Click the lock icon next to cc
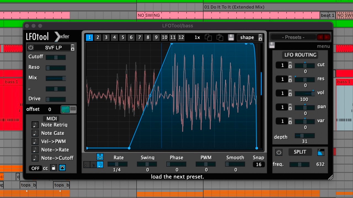This screenshot has width=353, height=198. click(54, 168)
